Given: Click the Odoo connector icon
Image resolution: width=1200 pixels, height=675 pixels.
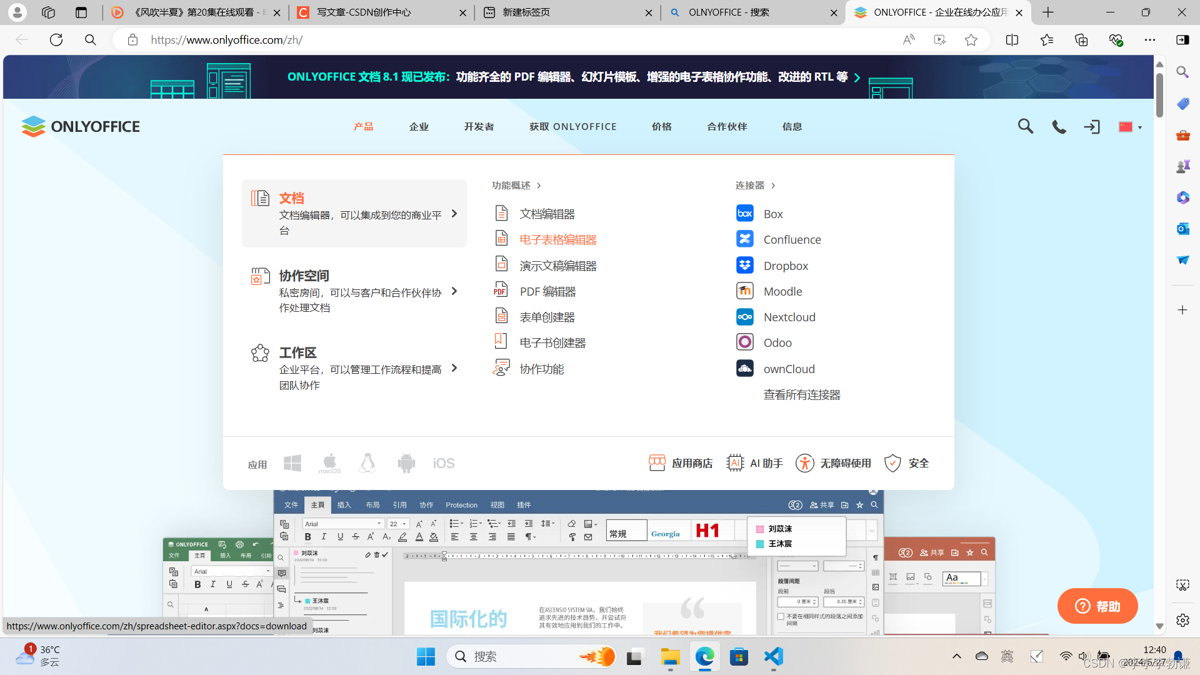Looking at the screenshot, I should pos(745,342).
